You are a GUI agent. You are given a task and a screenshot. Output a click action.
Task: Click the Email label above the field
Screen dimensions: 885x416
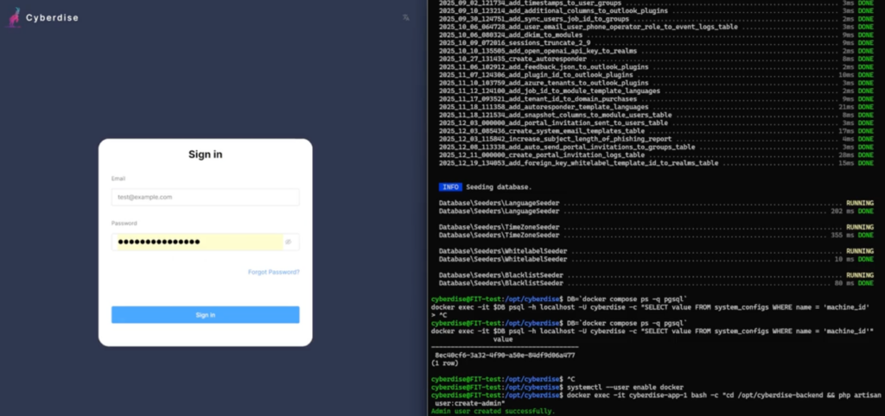pyautogui.click(x=118, y=179)
